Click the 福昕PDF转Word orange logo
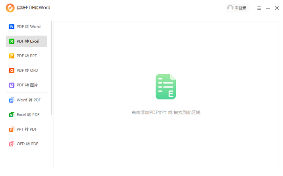Screen dimensions: 283x176 coord(10,8)
